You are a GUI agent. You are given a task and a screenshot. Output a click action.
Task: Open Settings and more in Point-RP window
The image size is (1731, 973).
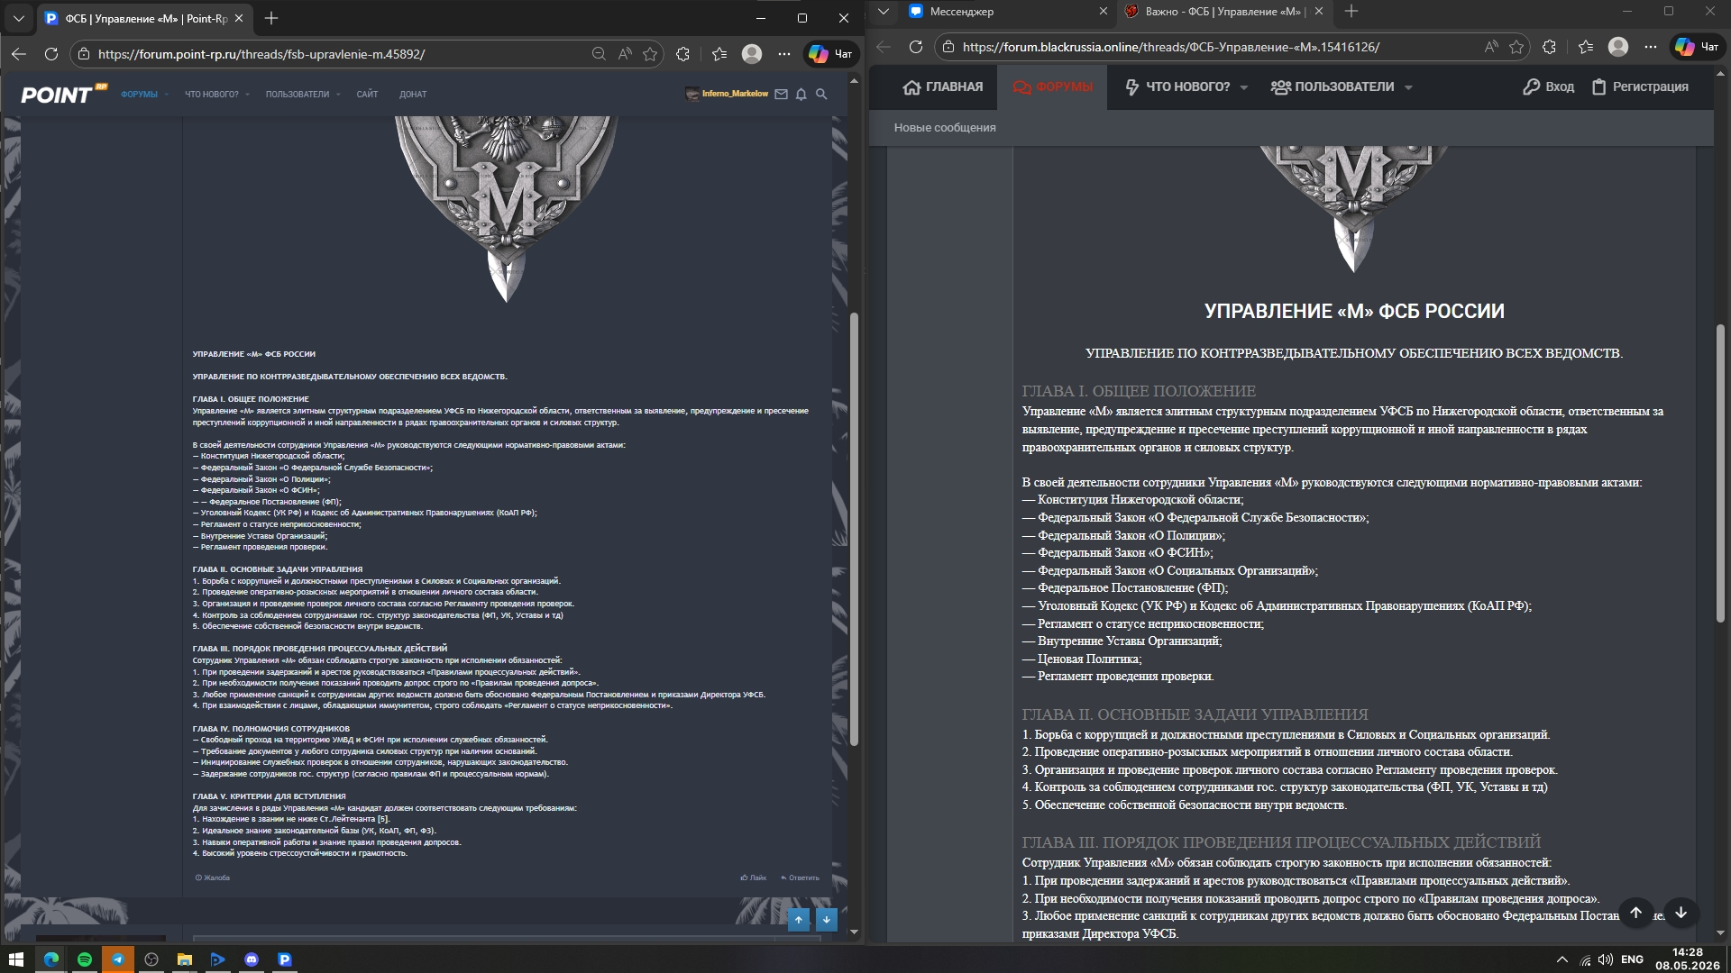784,54
